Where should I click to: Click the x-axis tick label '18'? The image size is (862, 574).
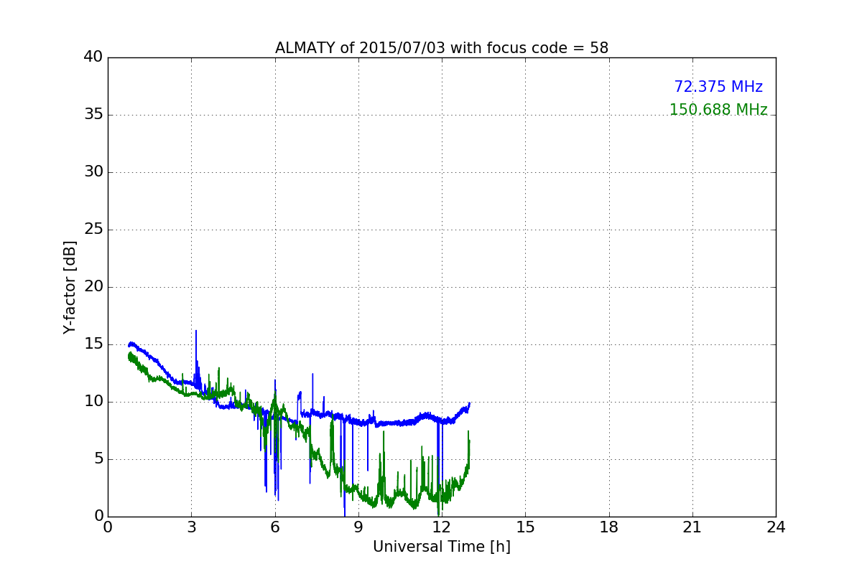[609, 527]
